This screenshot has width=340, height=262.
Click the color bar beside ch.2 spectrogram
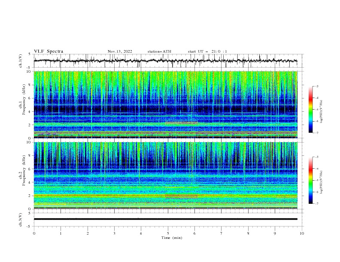point(310,180)
